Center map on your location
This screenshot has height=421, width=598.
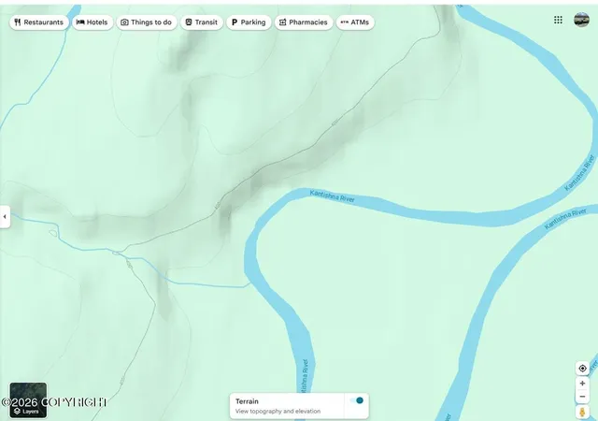pyautogui.click(x=582, y=369)
